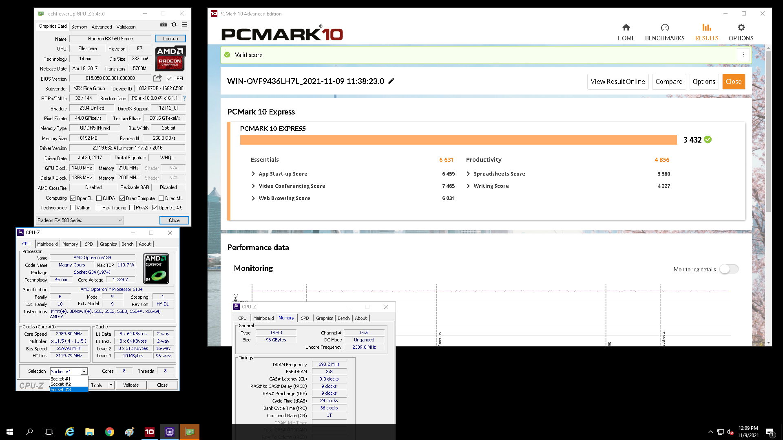Toggle DirectCompute checkbox
The image size is (783, 440).
(x=122, y=198)
